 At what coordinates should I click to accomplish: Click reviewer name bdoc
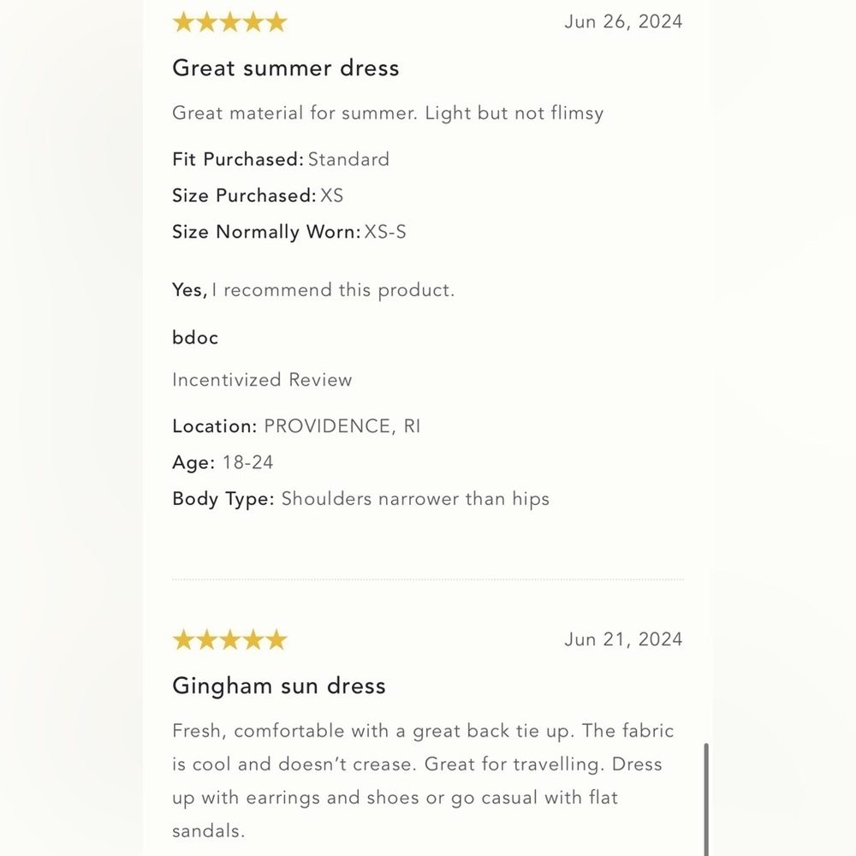pos(195,337)
